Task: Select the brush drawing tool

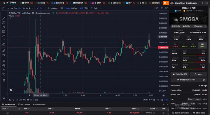Action: click(x=4, y=36)
